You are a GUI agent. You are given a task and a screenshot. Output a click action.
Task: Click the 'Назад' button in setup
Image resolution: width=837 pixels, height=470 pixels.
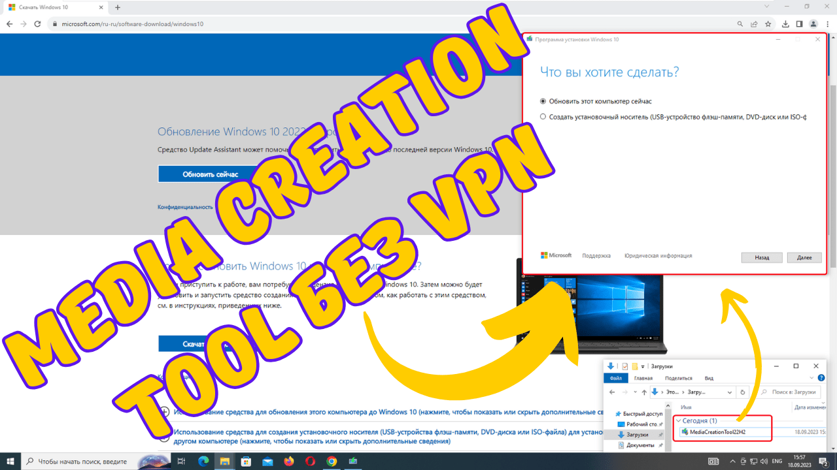(x=762, y=257)
